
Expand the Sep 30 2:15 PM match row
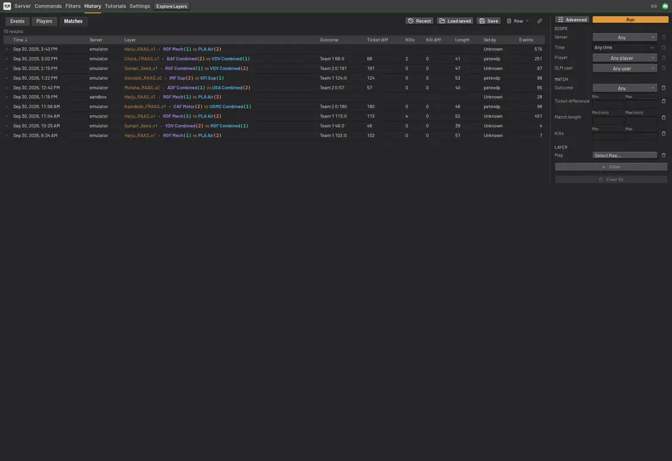pyautogui.click(x=7, y=68)
